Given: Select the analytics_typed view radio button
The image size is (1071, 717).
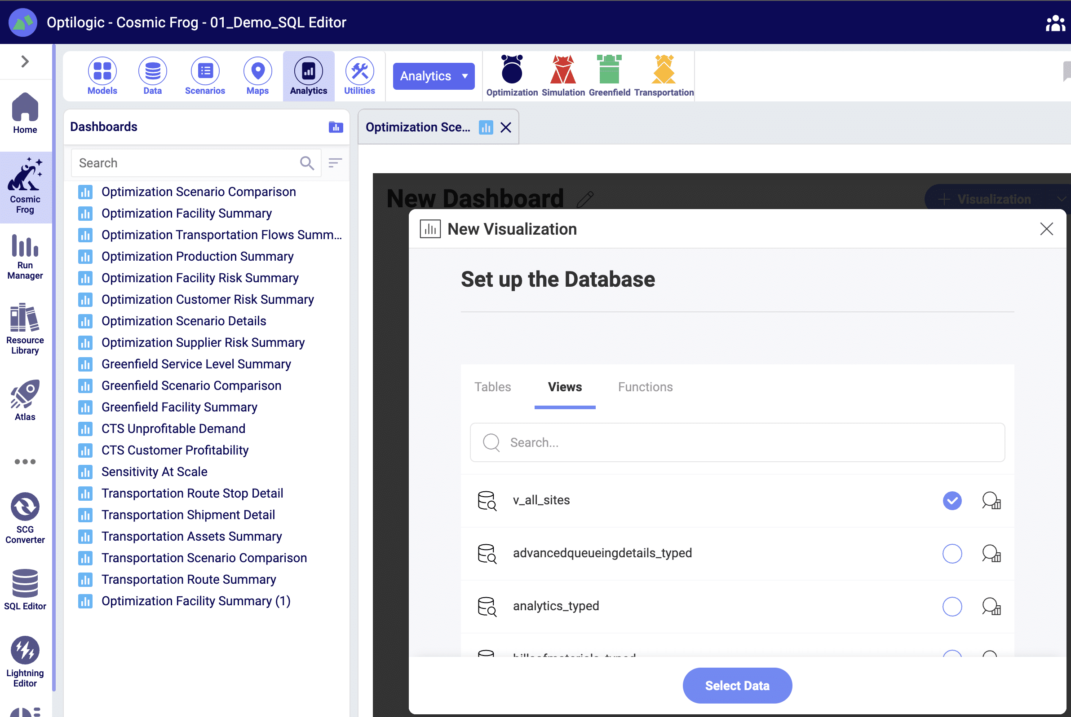Looking at the screenshot, I should coord(952,606).
